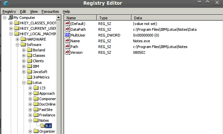Click the open 8.0 folder icon
This screenshot has height=134, width=223.
(x=43, y=126)
